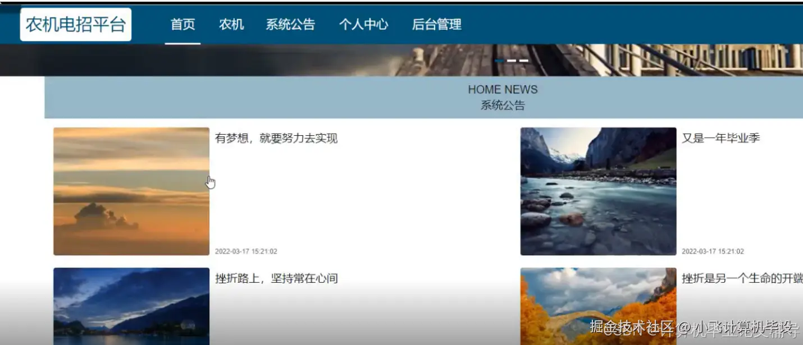The width and height of the screenshot is (803, 345).
Task: Open the autumn bridge thumbnail
Action: point(598,306)
